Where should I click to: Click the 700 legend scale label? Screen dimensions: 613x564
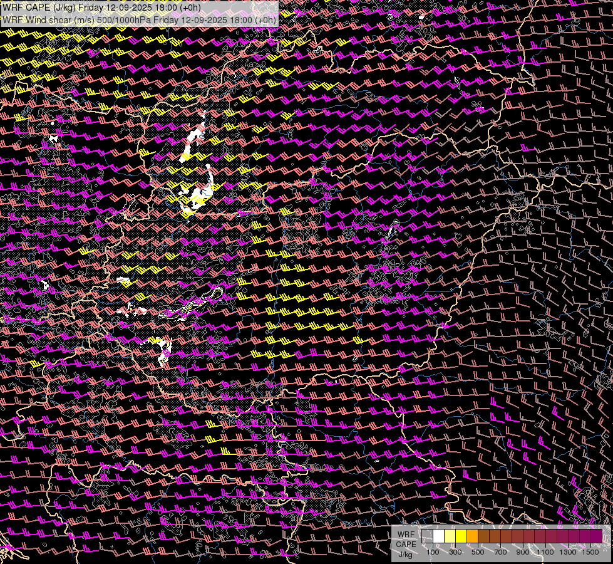[500, 552]
